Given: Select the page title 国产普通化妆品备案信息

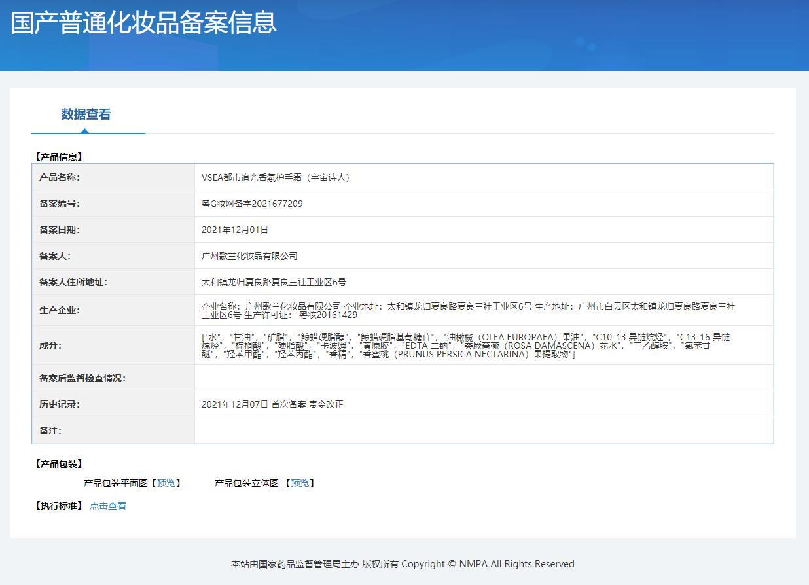Looking at the screenshot, I should (143, 22).
